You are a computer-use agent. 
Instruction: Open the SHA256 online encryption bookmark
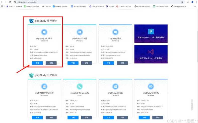click(161, 7)
